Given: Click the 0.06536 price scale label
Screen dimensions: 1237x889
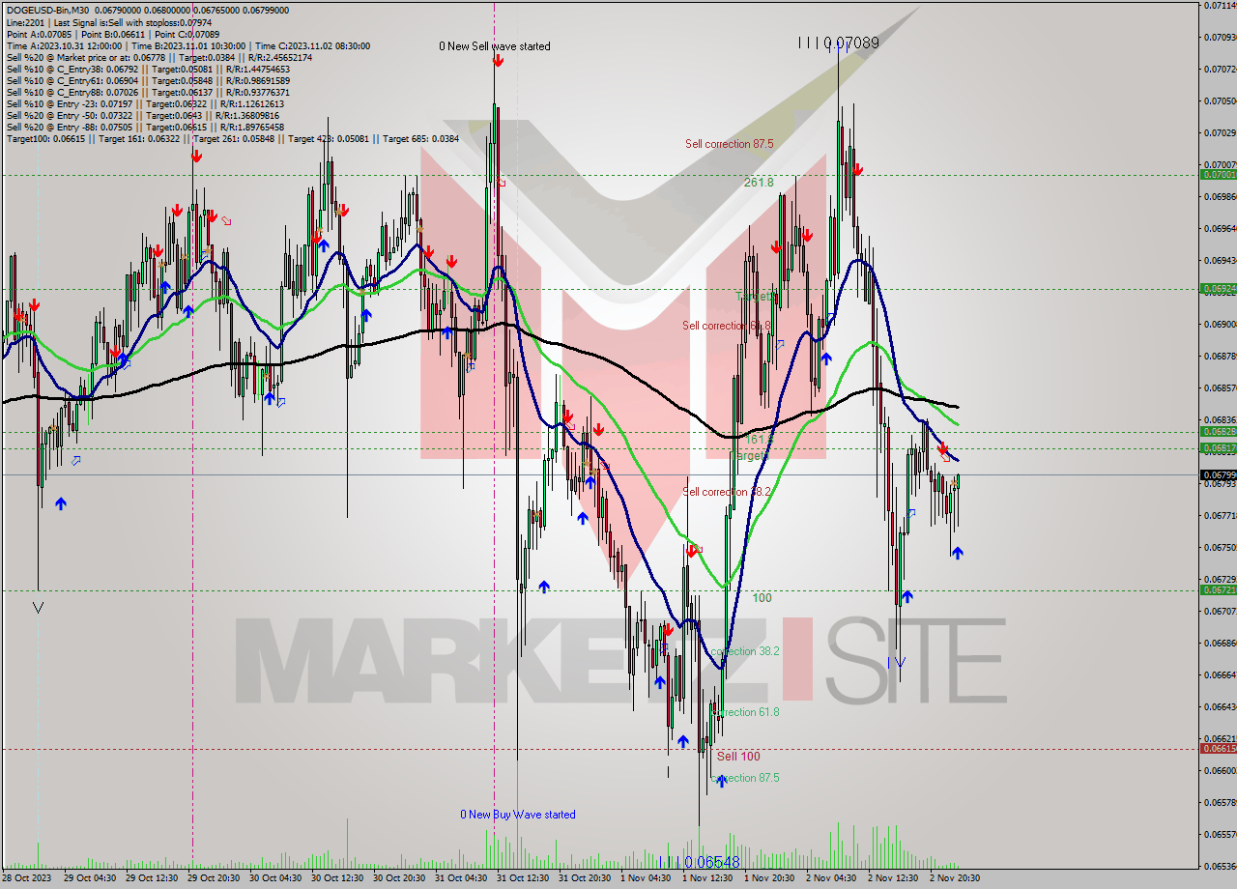Looking at the screenshot, I should (1219, 866).
